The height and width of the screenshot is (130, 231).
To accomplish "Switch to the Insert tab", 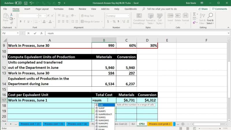I will [27, 9].
